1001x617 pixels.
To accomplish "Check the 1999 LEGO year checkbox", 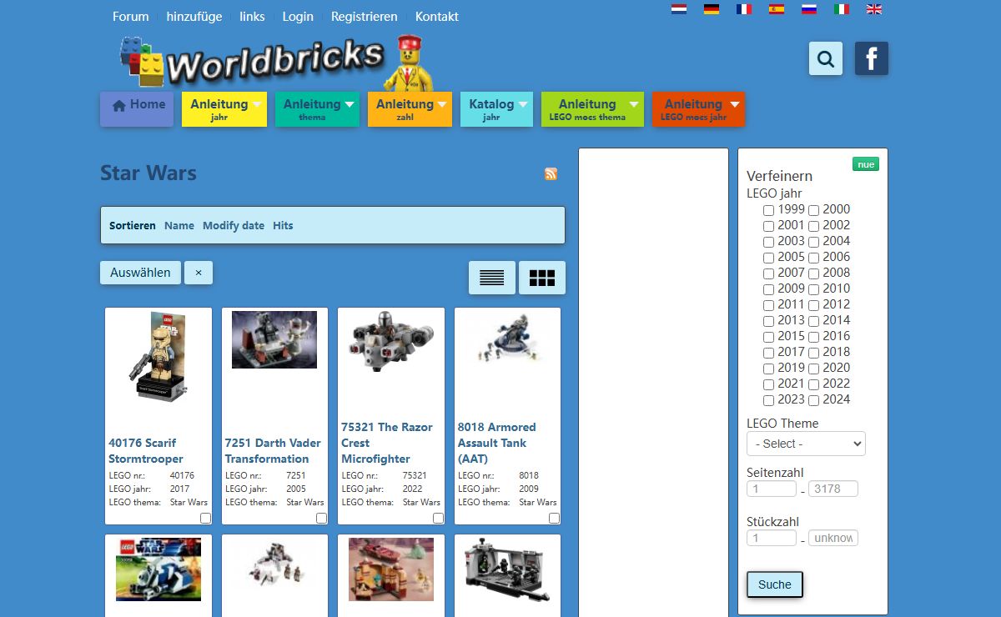I will tap(769, 210).
